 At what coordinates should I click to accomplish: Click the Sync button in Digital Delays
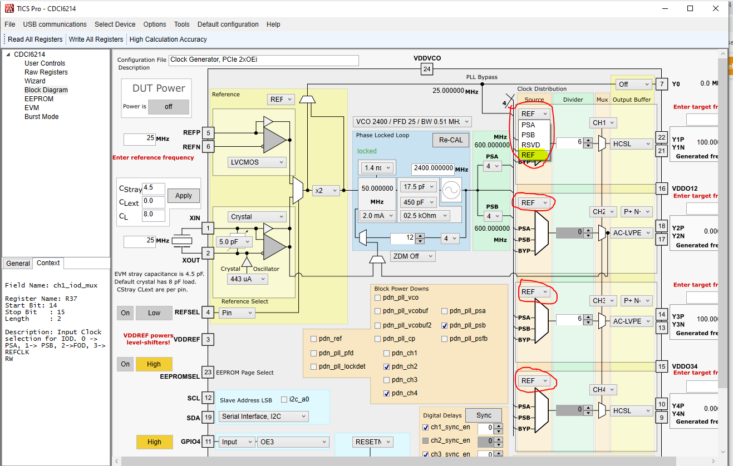tap(484, 415)
